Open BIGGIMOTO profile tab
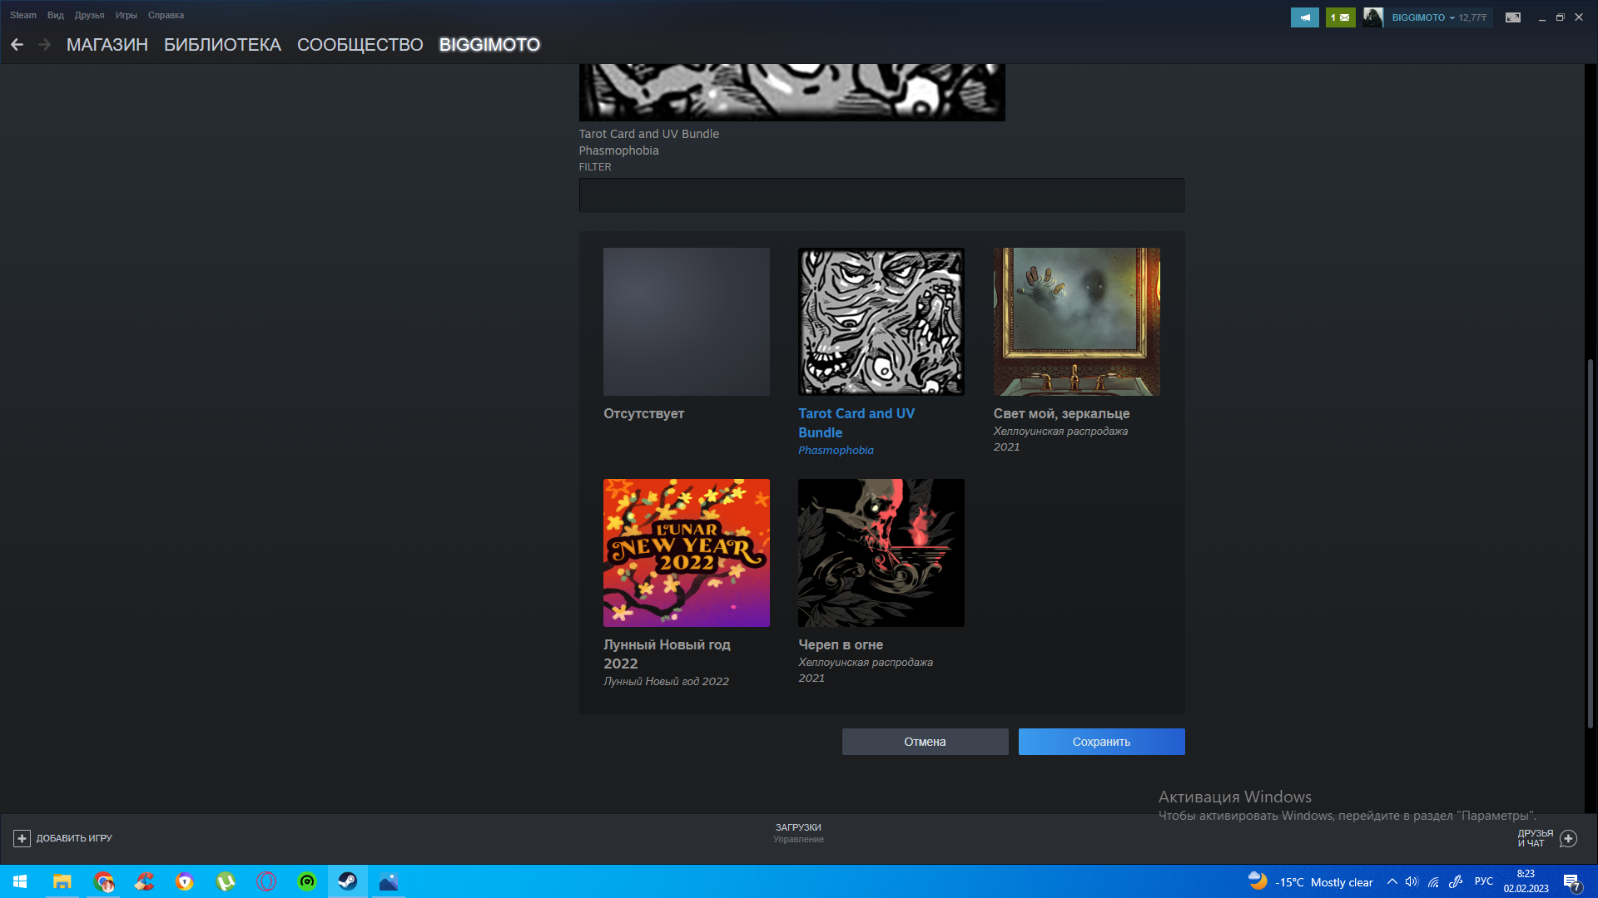The image size is (1598, 898). click(489, 45)
